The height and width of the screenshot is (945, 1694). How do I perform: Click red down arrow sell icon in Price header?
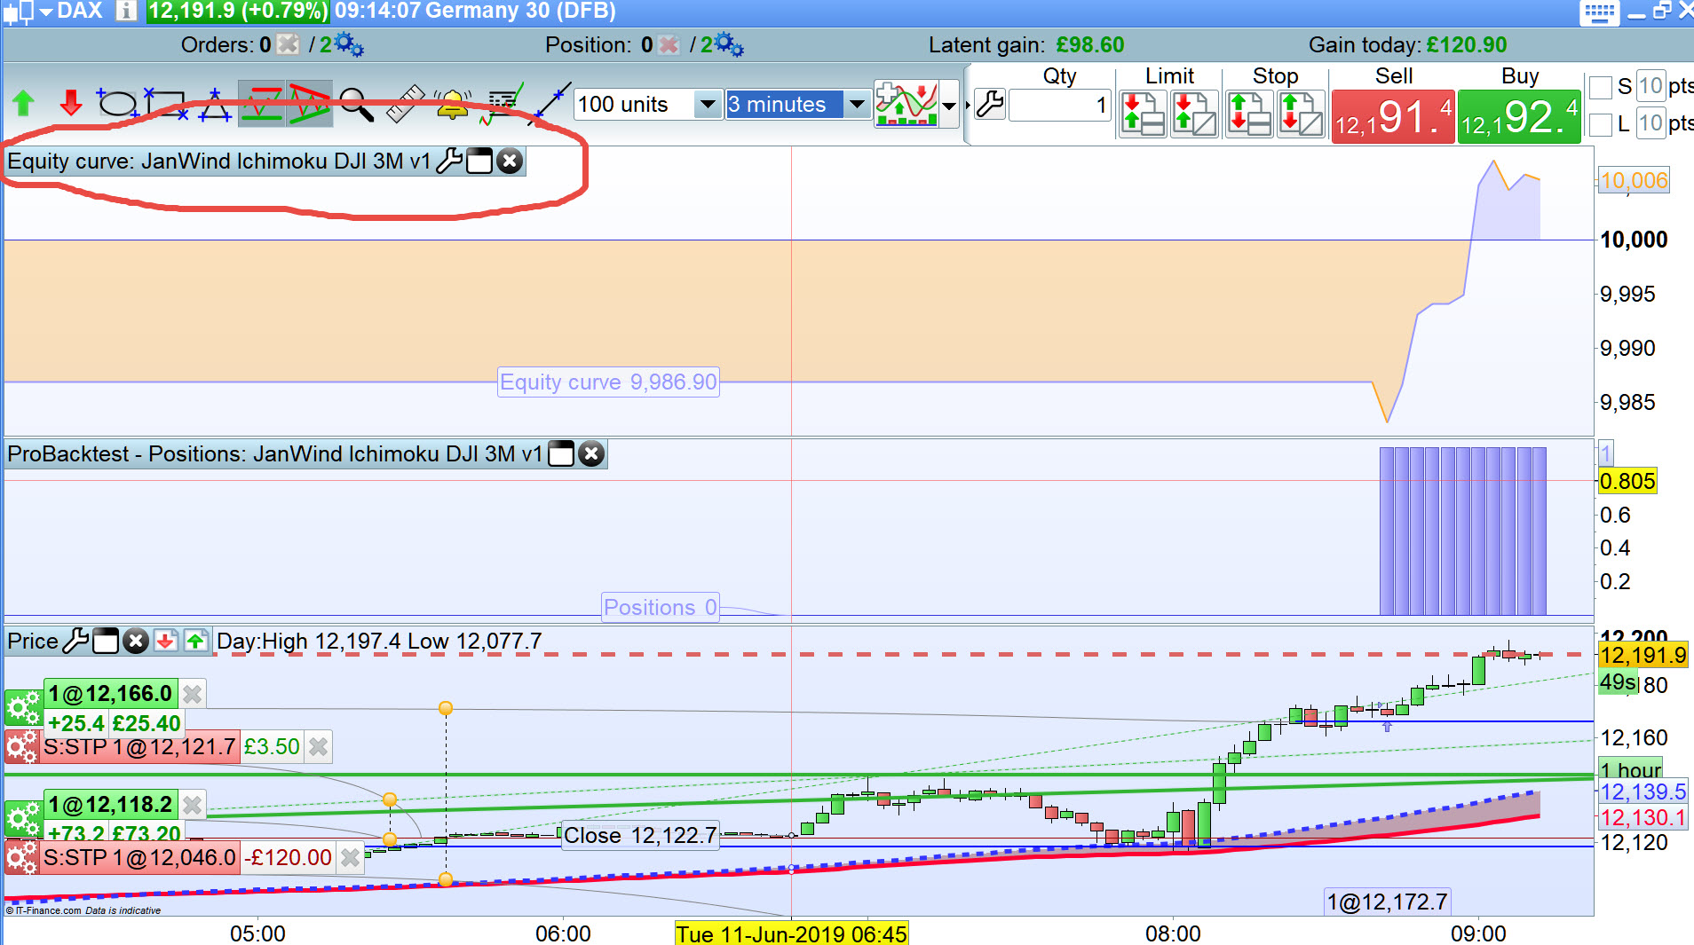pyautogui.click(x=165, y=641)
